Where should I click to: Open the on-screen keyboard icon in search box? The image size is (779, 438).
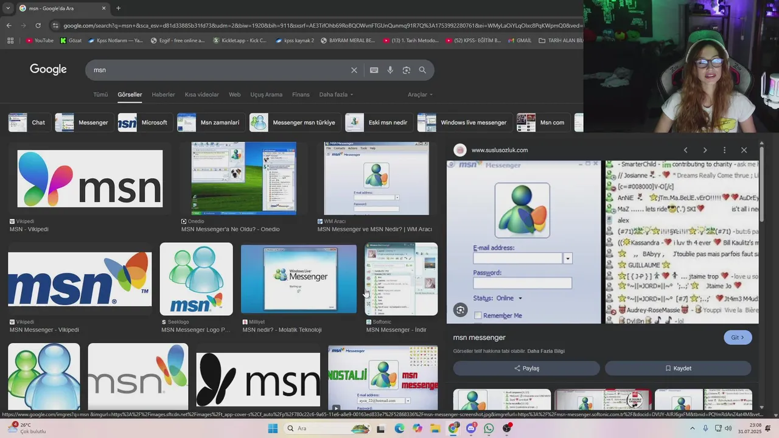374,70
